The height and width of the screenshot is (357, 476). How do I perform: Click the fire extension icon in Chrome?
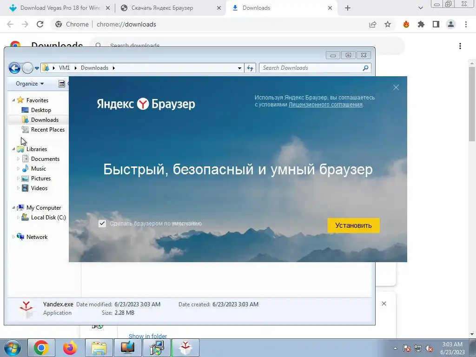point(406,24)
